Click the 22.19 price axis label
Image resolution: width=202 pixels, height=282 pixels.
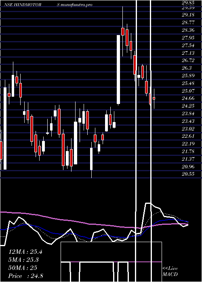coord(188,144)
